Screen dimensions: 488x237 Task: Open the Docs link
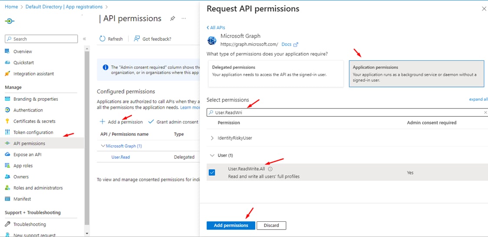(x=286, y=44)
